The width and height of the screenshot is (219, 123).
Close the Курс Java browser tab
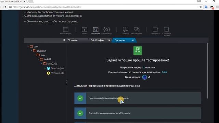(24, 1)
